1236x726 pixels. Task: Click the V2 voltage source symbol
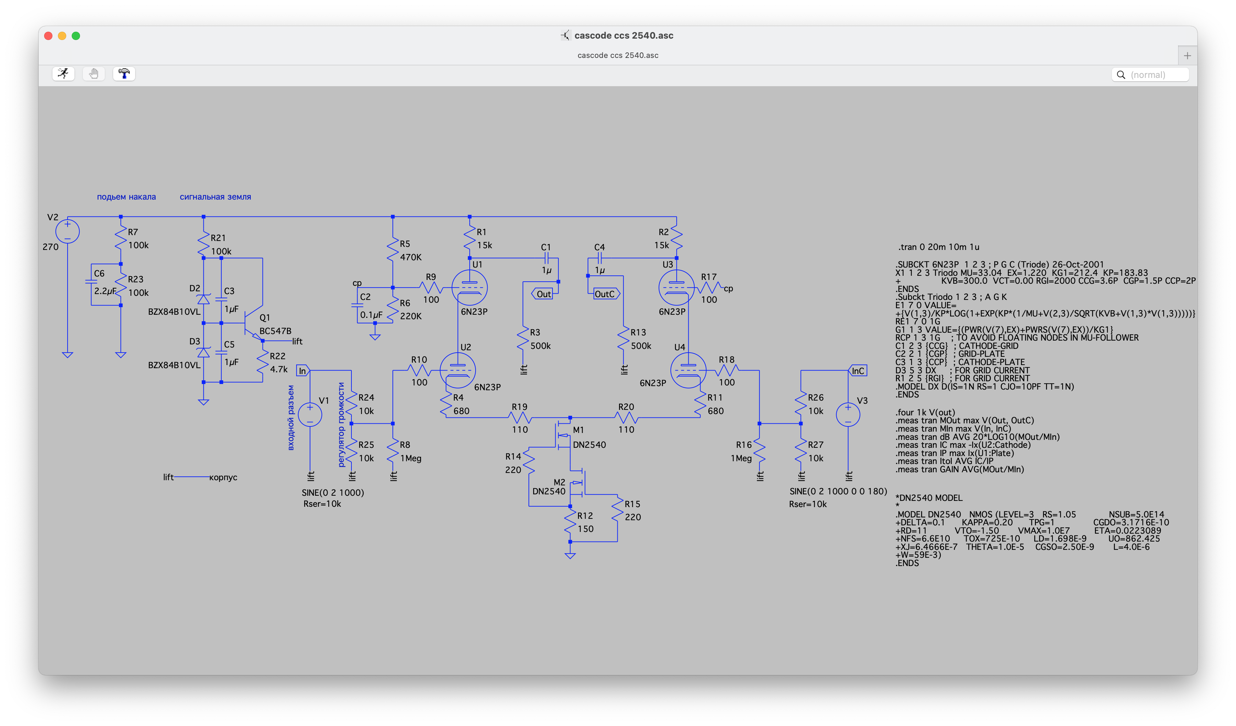67,231
